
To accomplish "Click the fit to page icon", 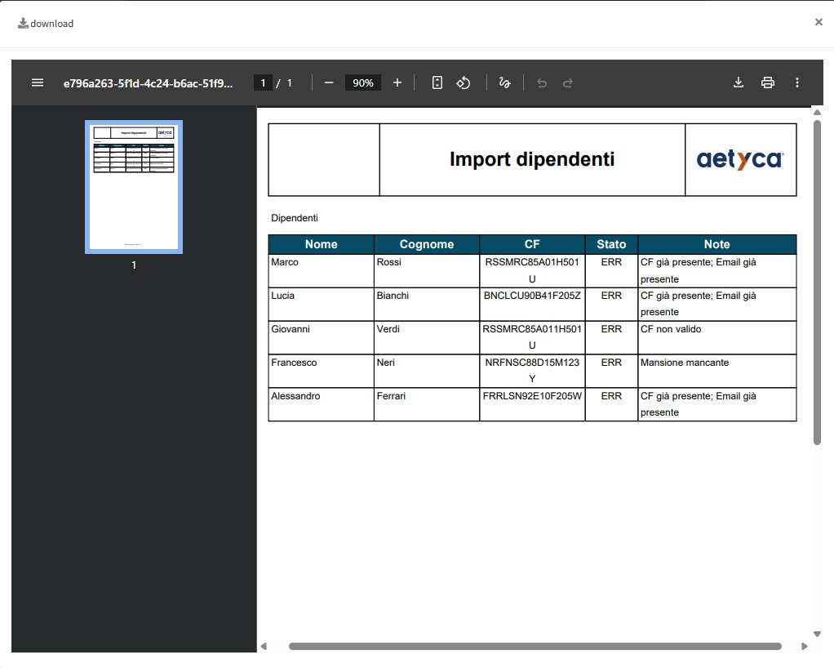I will [437, 82].
